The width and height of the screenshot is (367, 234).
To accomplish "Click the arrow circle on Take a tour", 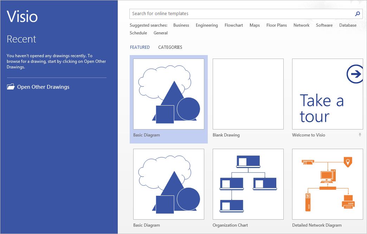I will [x=355, y=74].
